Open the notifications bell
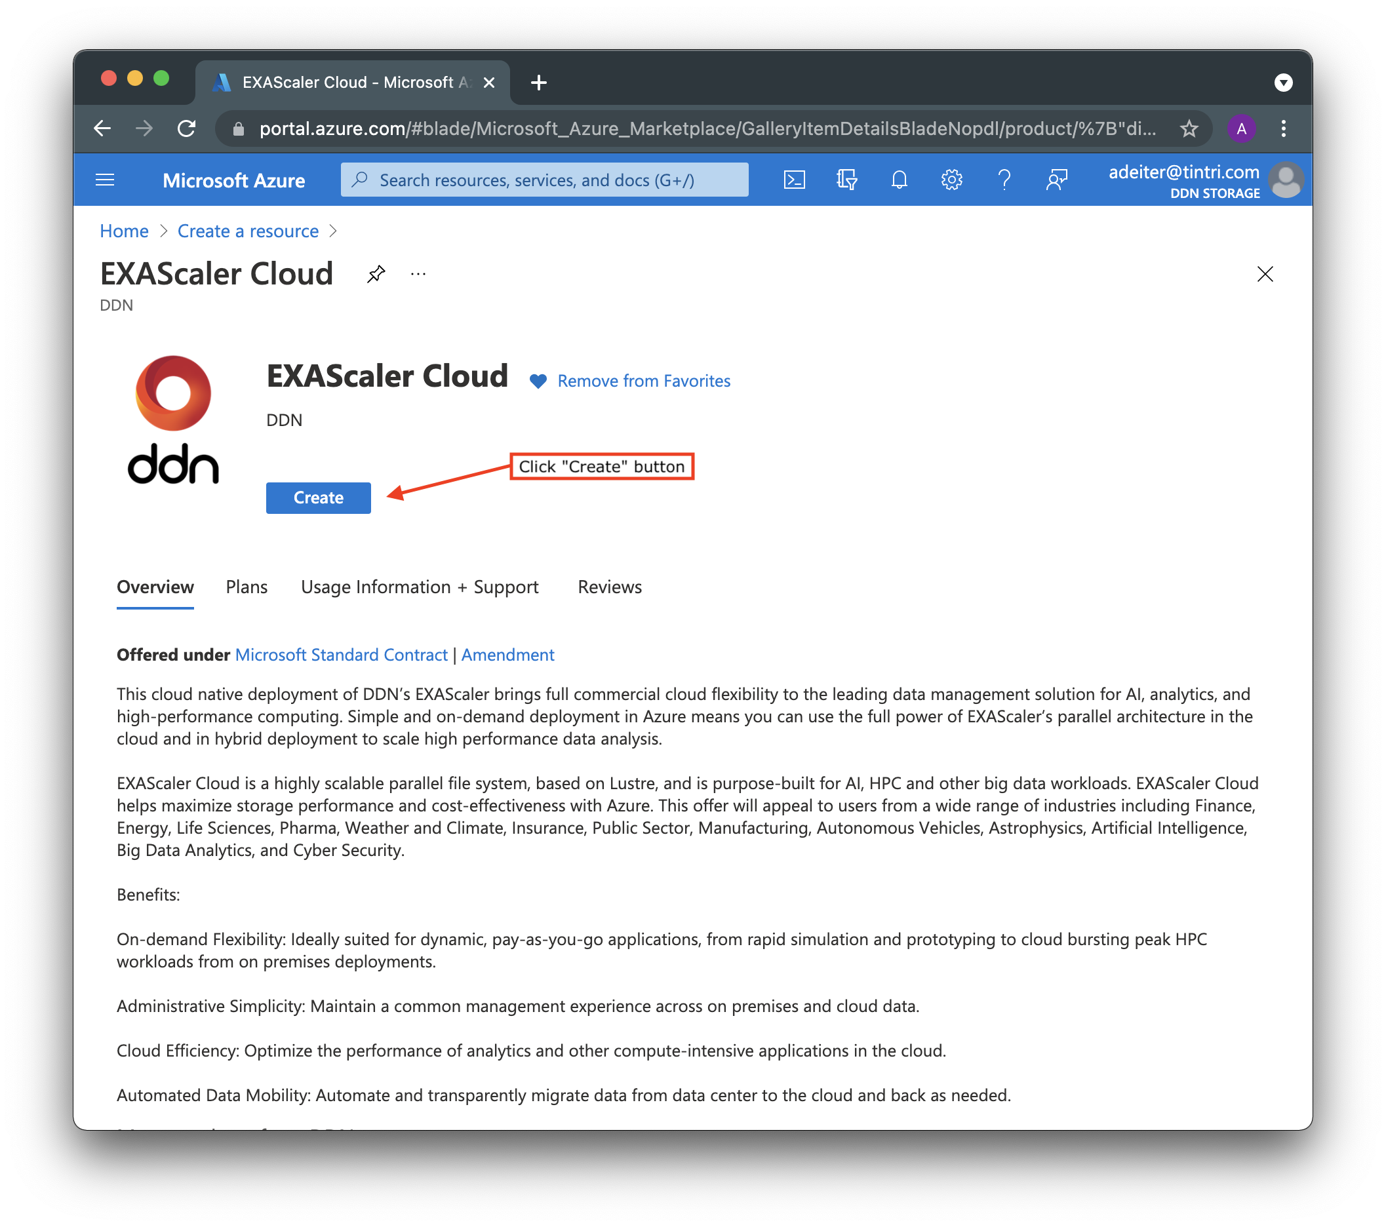 pos(899,180)
